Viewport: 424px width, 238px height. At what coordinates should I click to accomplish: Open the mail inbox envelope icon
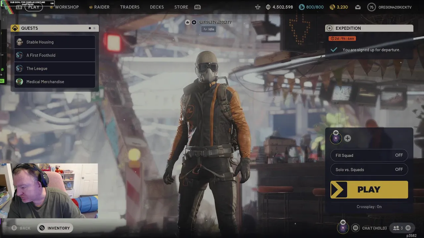[x=358, y=7]
